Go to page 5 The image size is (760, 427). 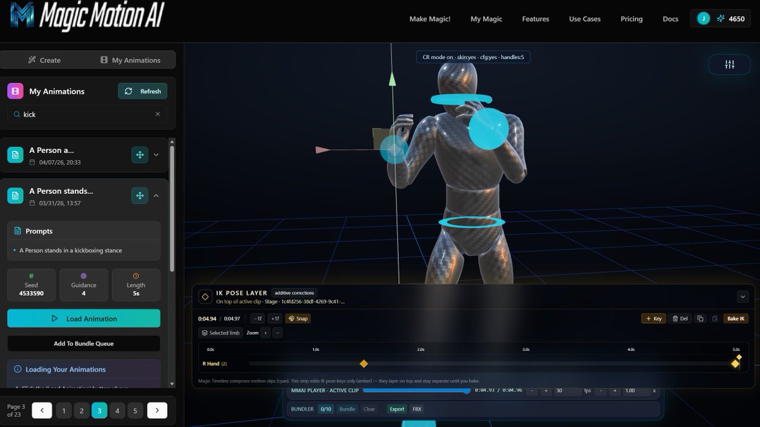coord(135,411)
